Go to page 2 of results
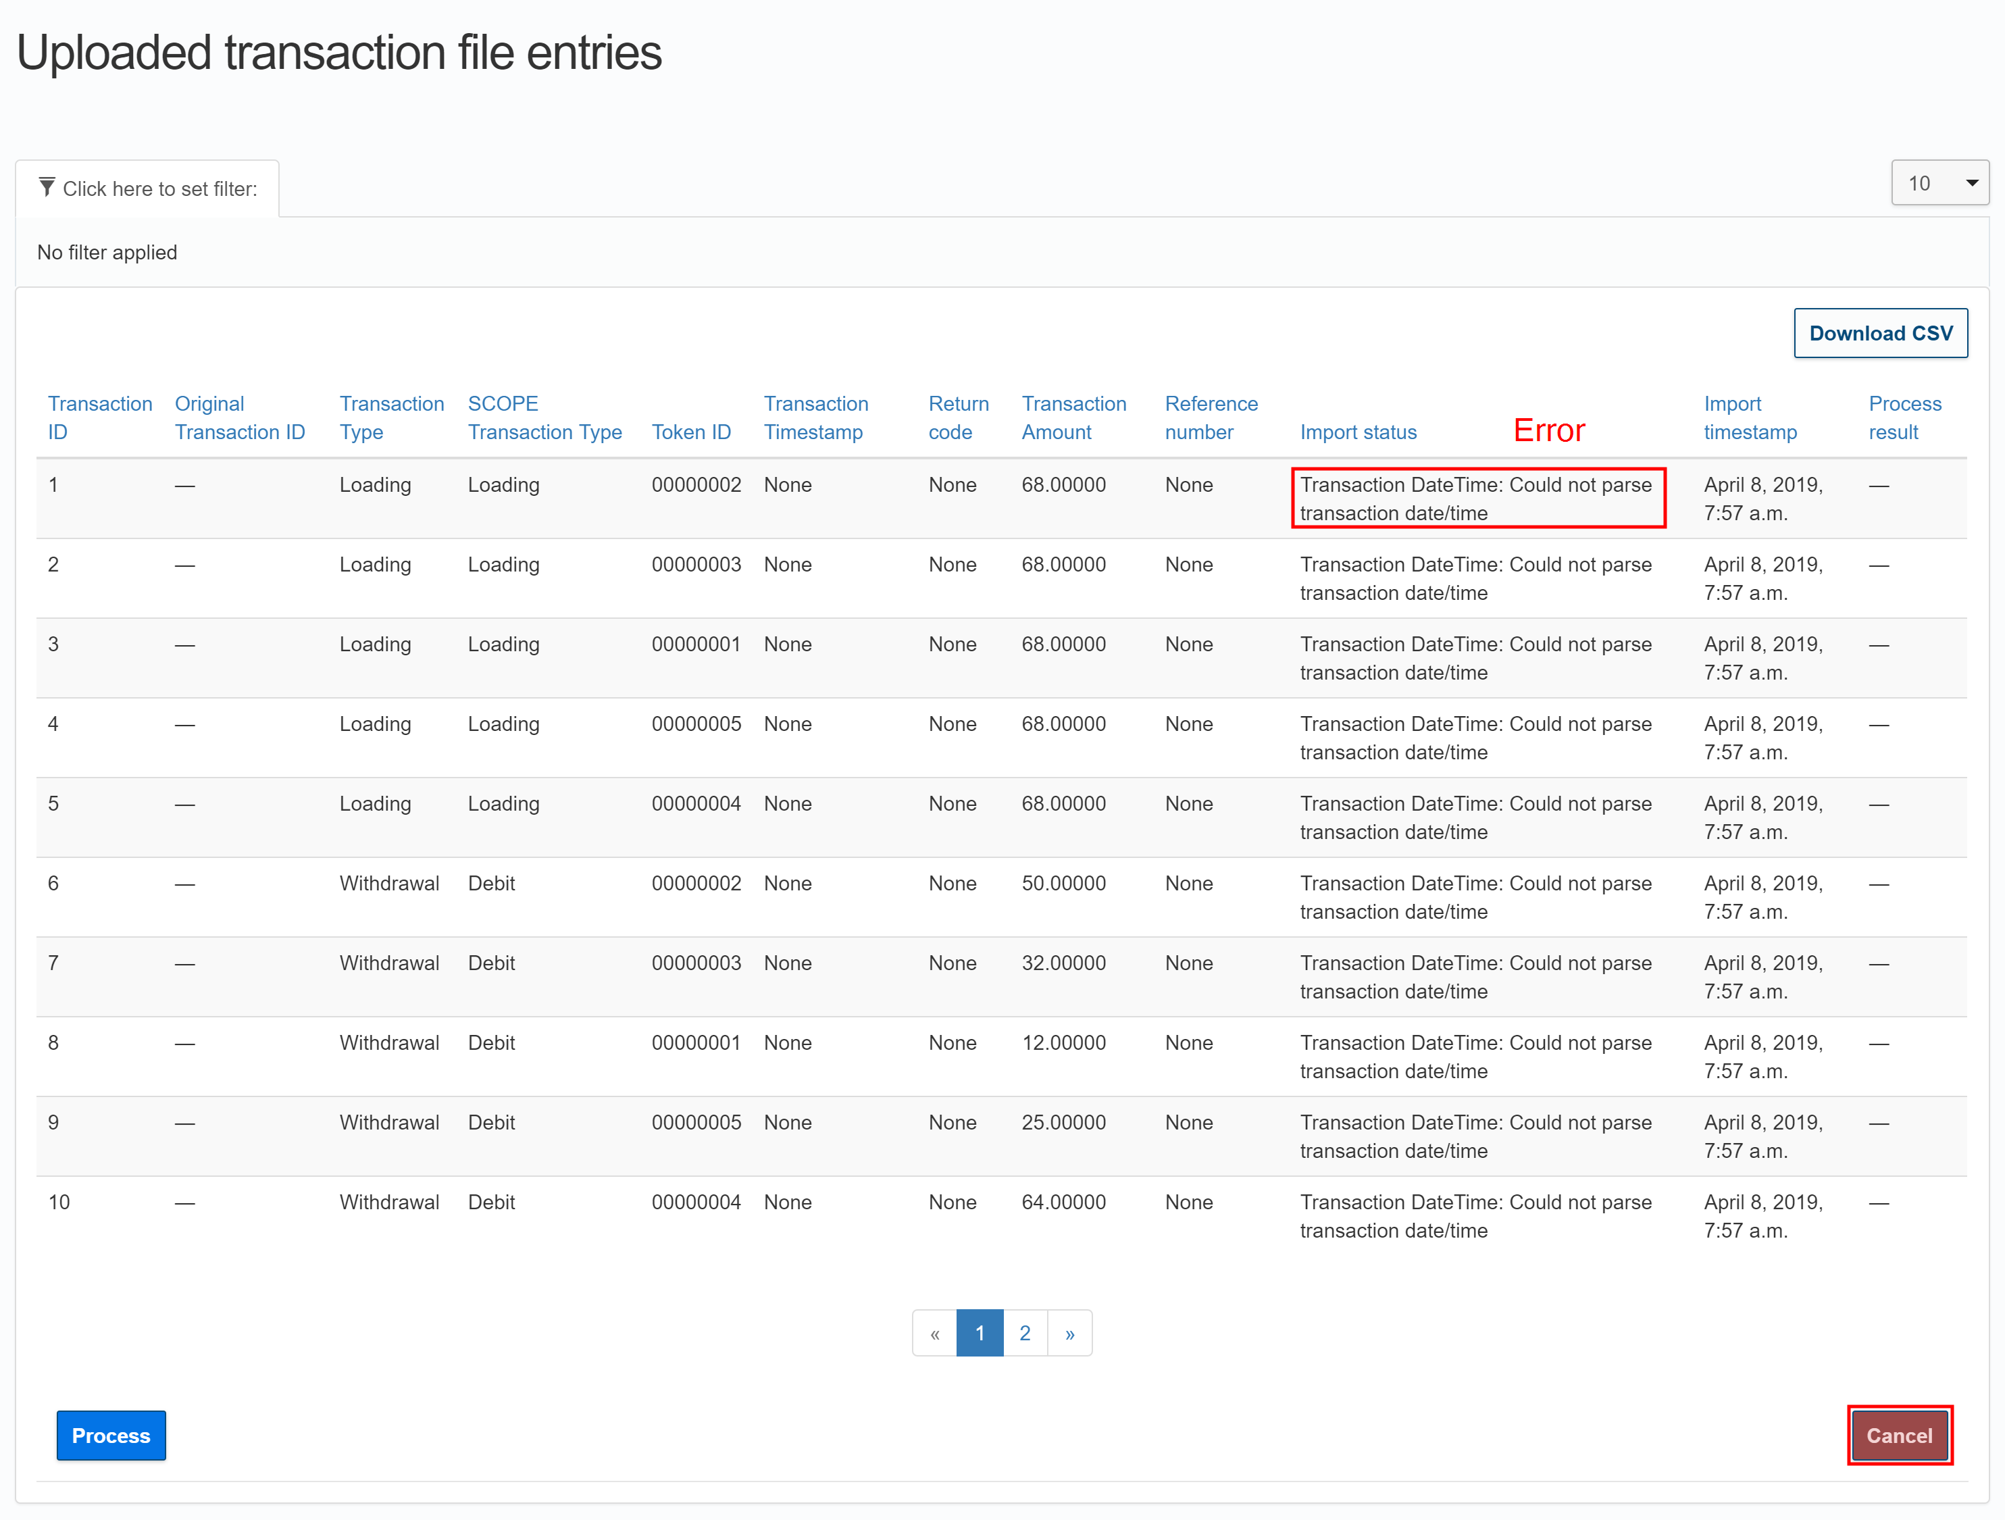The width and height of the screenshot is (2005, 1520). pyautogui.click(x=1025, y=1332)
